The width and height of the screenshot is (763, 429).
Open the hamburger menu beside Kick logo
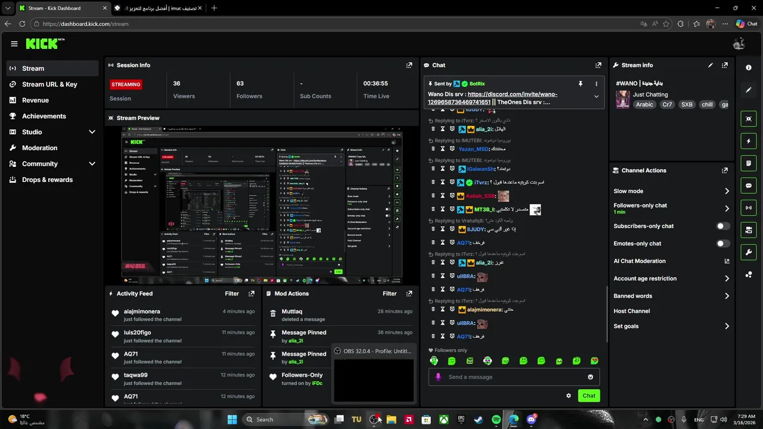pyautogui.click(x=14, y=43)
